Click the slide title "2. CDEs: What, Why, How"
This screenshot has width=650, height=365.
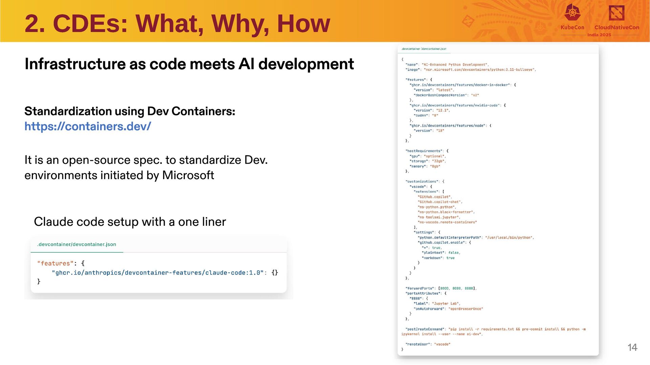point(177,23)
